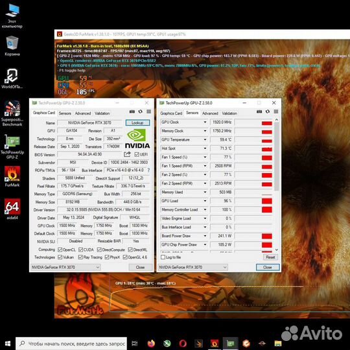Open hamburger menu in left GPU-Z window
The image size is (350, 350).
click(x=148, y=111)
